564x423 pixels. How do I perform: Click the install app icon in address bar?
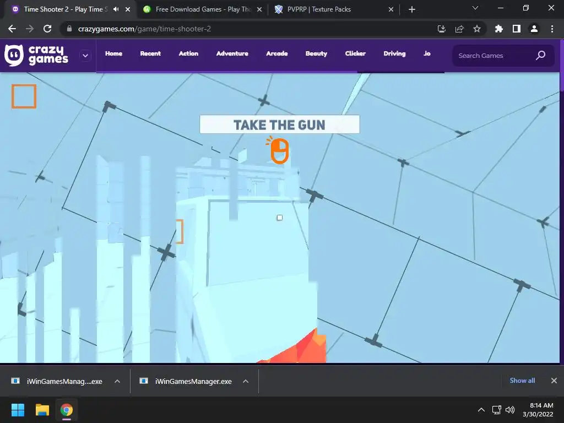442,29
